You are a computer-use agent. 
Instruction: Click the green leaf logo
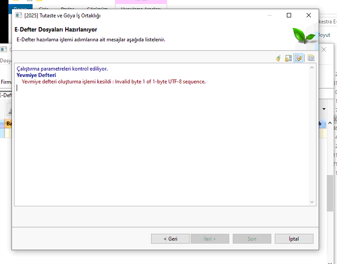(x=303, y=35)
